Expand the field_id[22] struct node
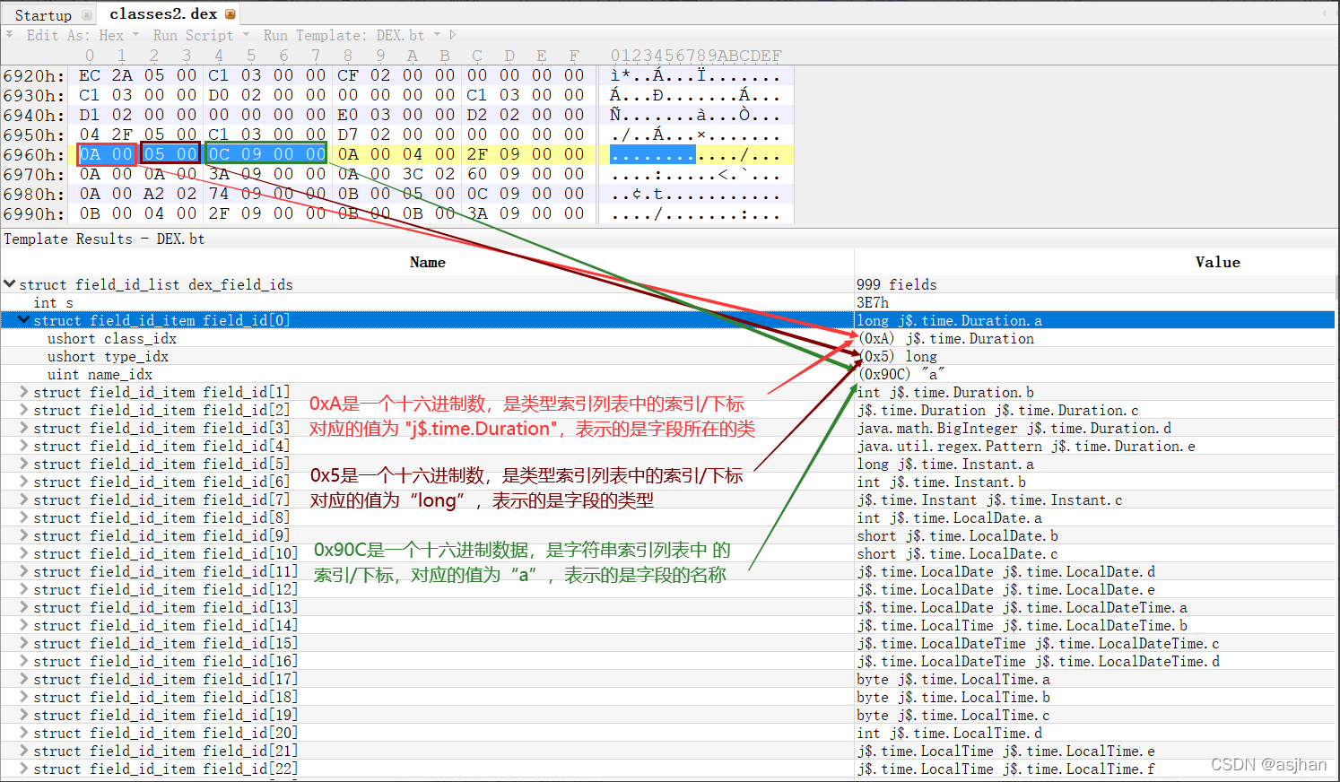1340x782 pixels. [24, 769]
